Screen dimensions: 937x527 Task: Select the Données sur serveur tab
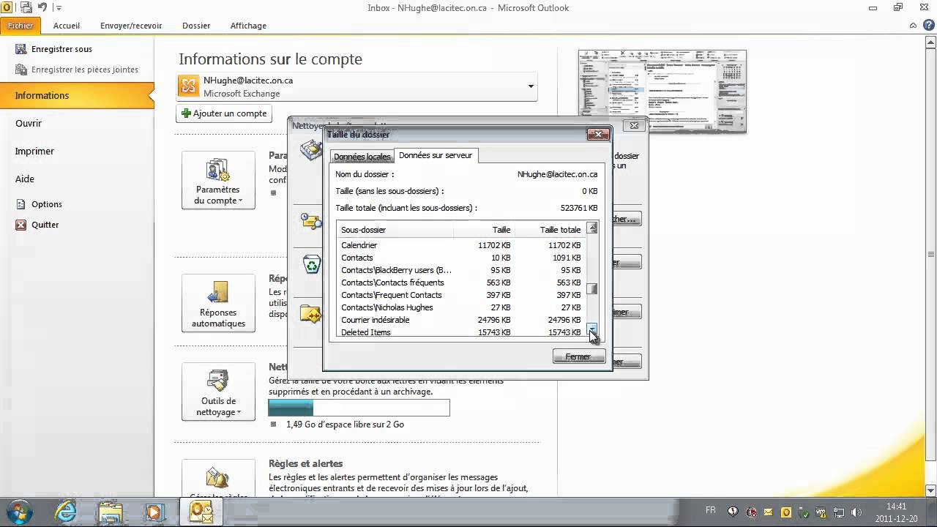pyautogui.click(x=436, y=155)
